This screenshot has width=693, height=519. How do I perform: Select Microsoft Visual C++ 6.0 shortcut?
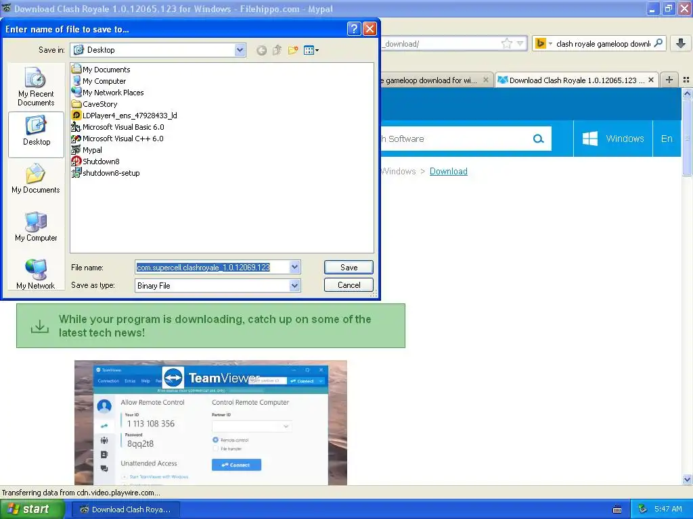117,138
